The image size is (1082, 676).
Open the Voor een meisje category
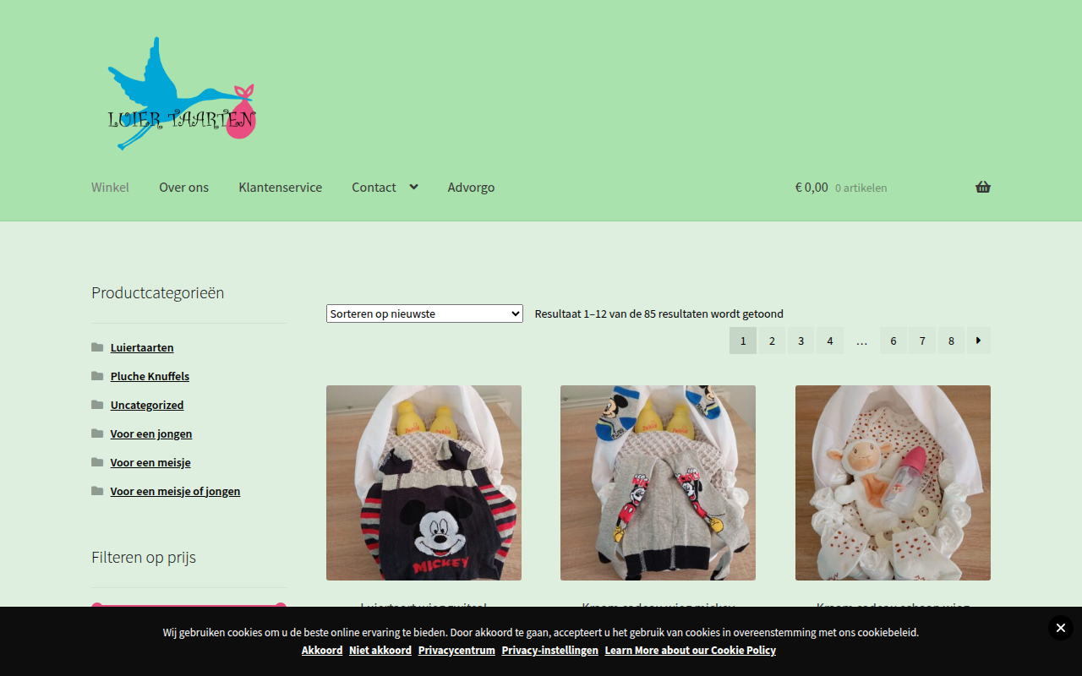(150, 462)
